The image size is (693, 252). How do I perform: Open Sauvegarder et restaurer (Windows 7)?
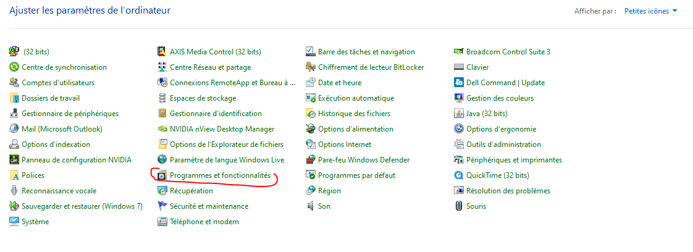tap(82, 206)
